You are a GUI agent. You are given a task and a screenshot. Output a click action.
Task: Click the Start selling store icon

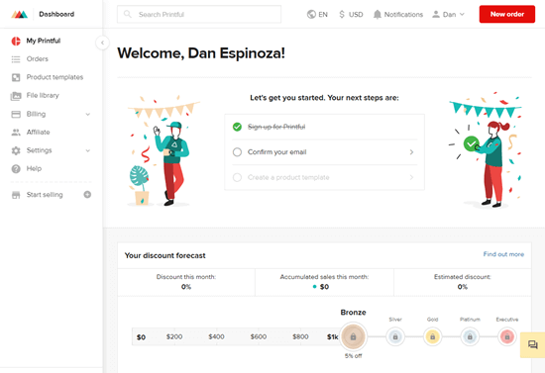[16, 195]
